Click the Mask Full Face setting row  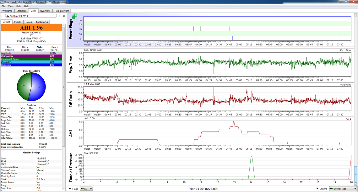click(31, 179)
